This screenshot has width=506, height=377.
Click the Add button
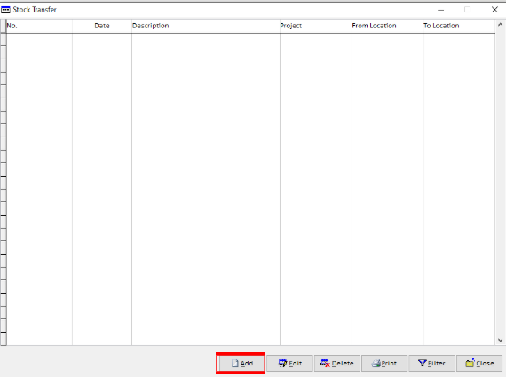(241, 364)
